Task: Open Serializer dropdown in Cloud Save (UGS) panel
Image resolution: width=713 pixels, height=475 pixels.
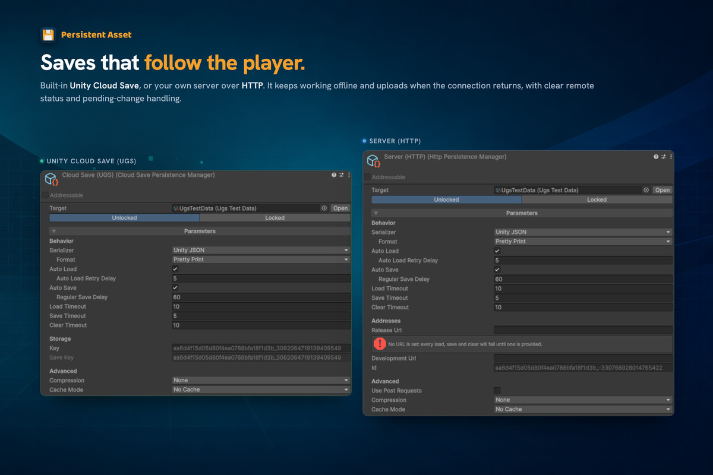Action: pos(261,250)
